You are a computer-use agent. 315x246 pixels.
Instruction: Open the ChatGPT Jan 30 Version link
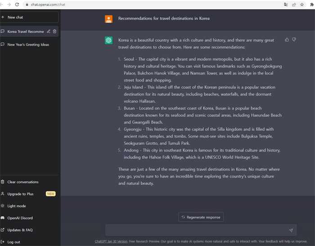click(111, 242)
